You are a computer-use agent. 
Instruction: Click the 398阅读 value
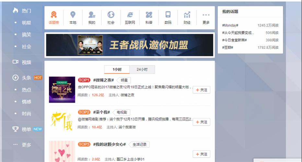tap(272, 40)
